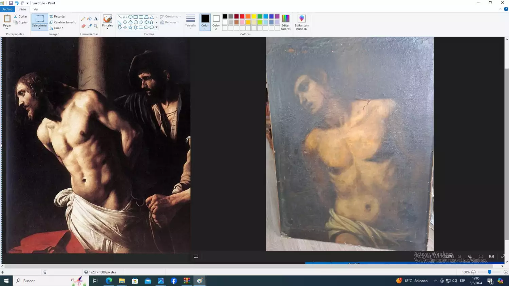
Task: Open the Archivo menu
Action: [7, 9]
